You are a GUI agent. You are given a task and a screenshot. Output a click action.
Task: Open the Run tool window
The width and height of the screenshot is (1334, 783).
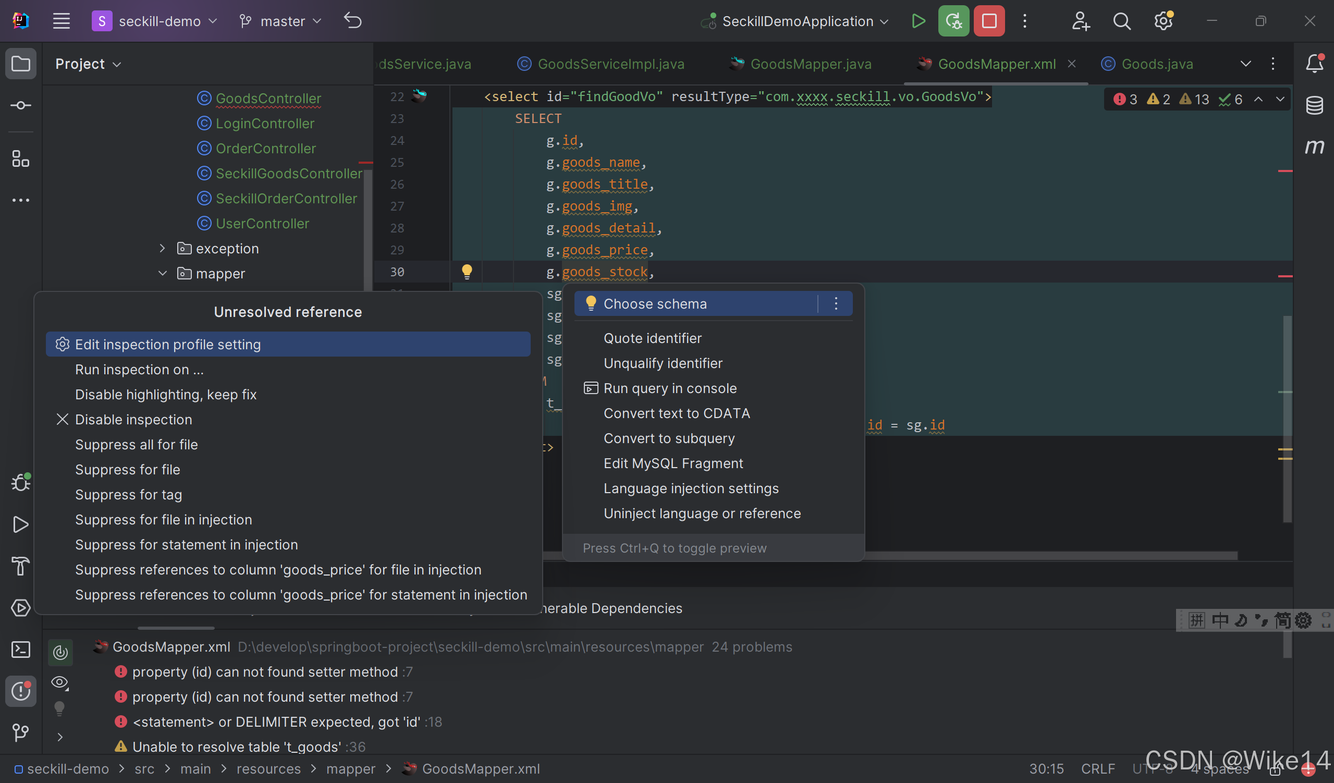21,524
